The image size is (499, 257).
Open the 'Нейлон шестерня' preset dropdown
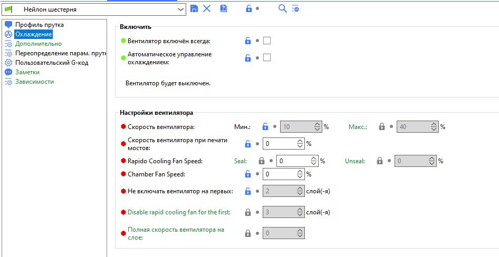tap(181, 9)
